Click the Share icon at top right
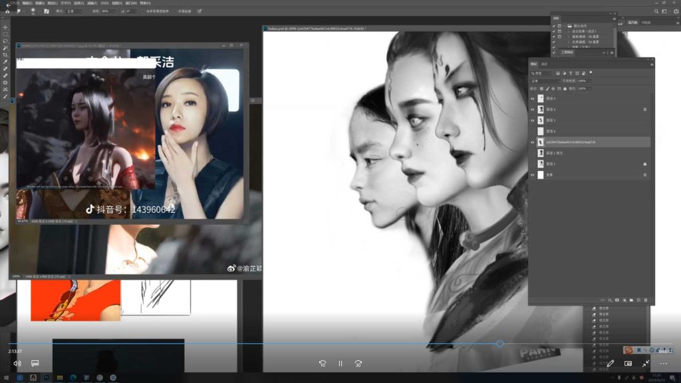The image size is (681, 383). pyautogui.click(x=676, y=11)
